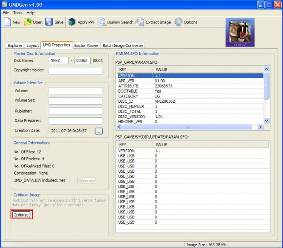This screenshot has width=283, height=248.
Task: Click the Save floppy disk icon
Action: (49, 22)
